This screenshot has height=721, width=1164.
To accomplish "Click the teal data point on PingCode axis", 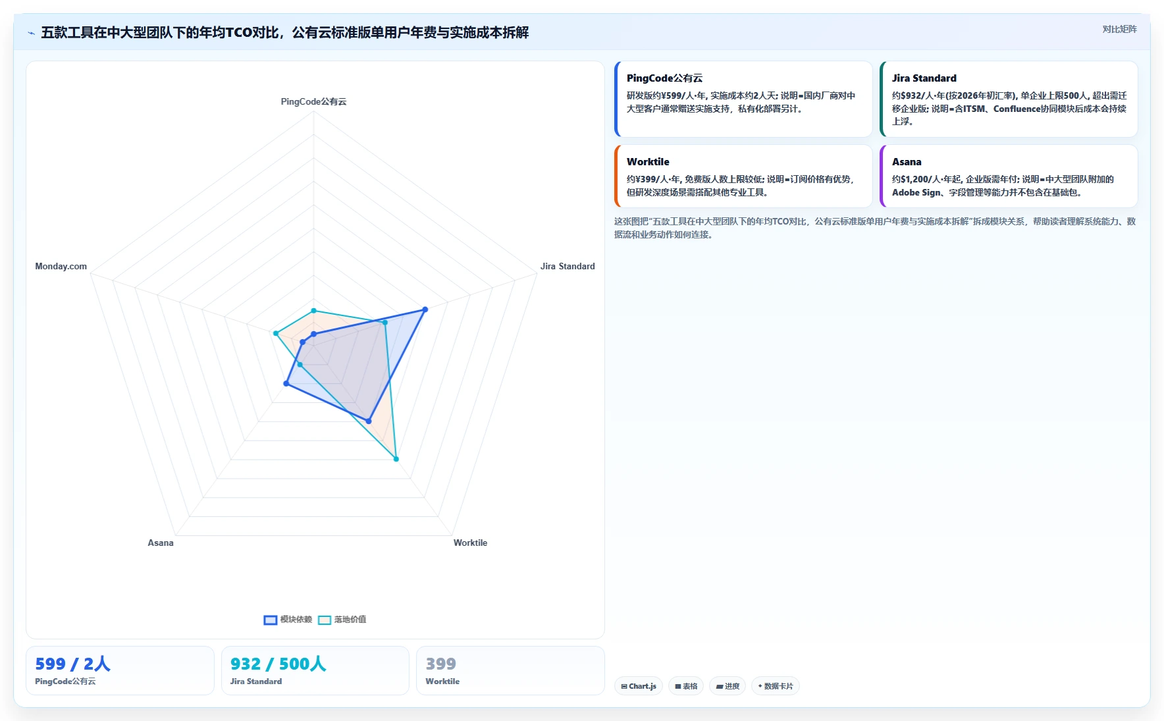I will click(x=313, y=310).
